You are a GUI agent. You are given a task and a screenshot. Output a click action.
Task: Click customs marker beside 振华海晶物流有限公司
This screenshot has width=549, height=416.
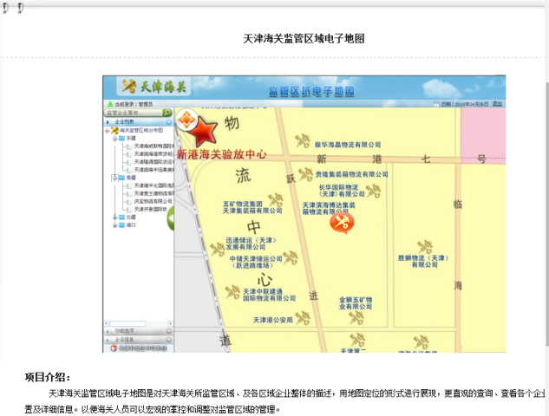point(303,141)
